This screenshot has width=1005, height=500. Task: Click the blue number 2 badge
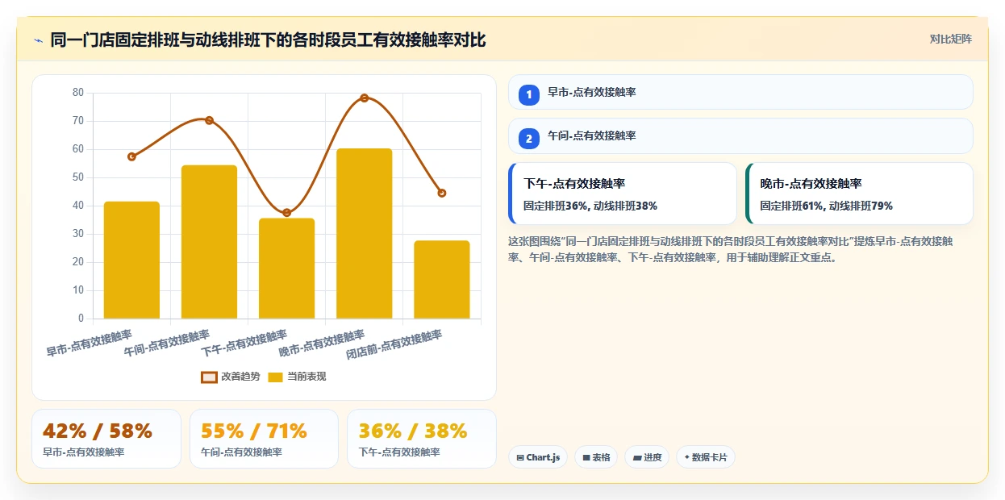(x=529, y=139)
